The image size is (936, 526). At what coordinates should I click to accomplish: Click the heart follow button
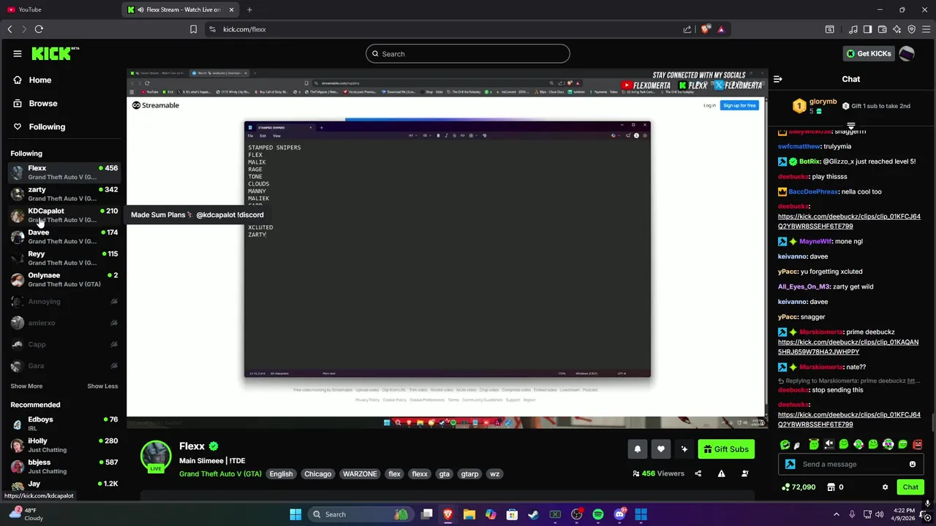660,449
